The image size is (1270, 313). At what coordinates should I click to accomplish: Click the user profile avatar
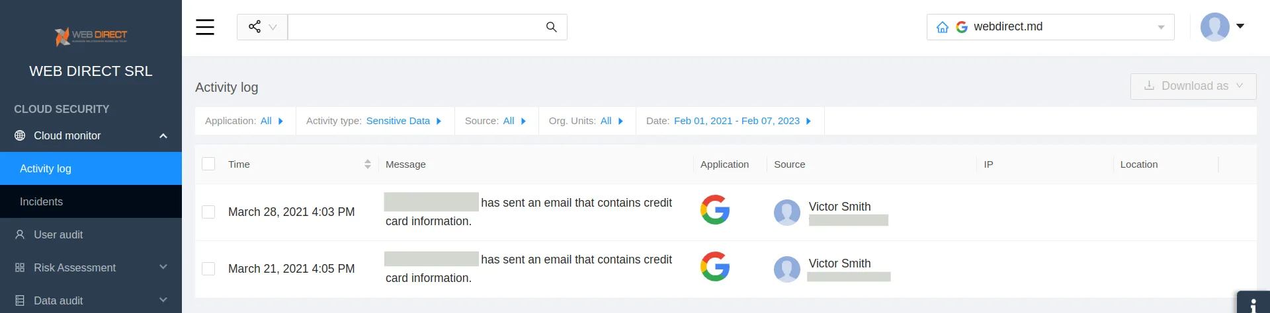pos(1214,27)
